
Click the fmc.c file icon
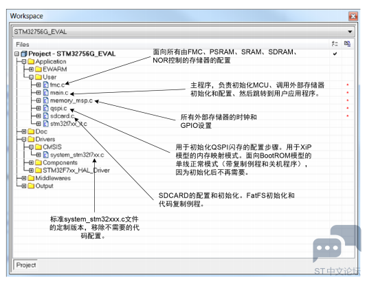[x=46, y=85]
